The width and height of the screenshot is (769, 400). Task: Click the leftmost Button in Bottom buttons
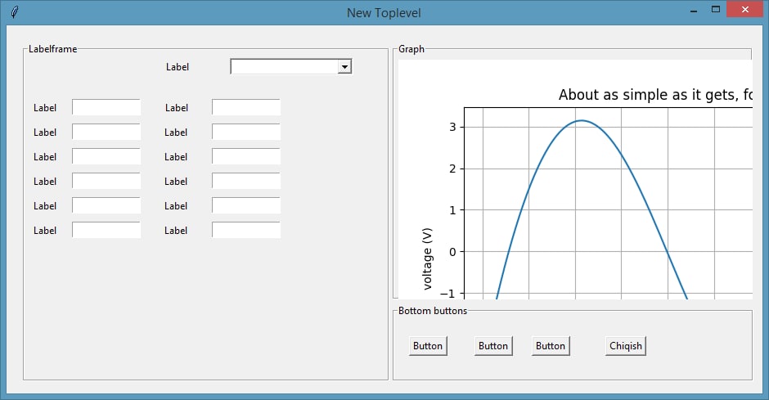point(428,345)
